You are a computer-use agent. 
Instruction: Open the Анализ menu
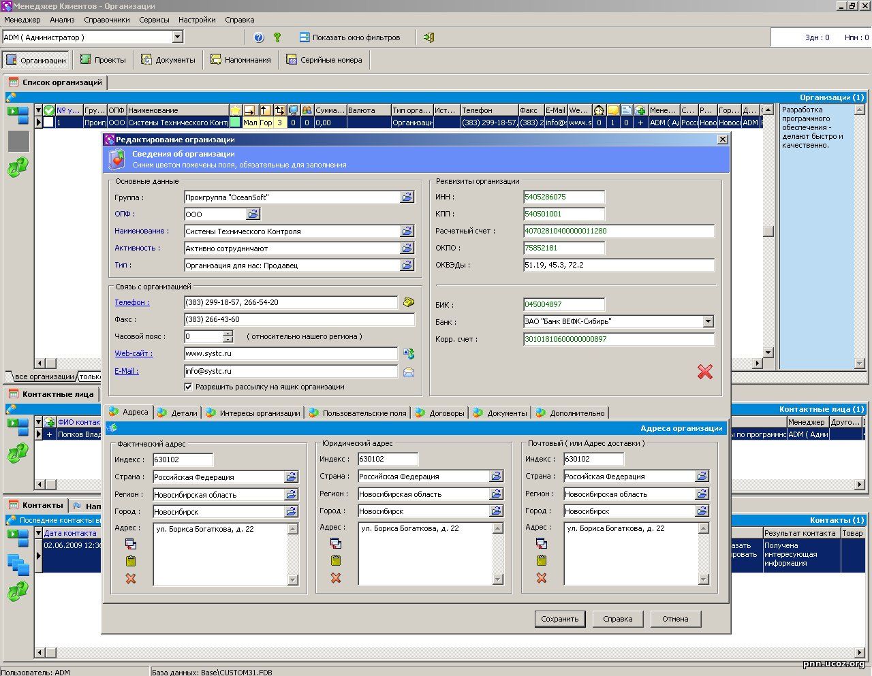62,20
